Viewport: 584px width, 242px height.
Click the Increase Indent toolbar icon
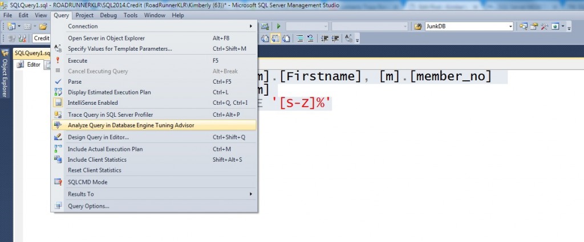coord(335,38)
